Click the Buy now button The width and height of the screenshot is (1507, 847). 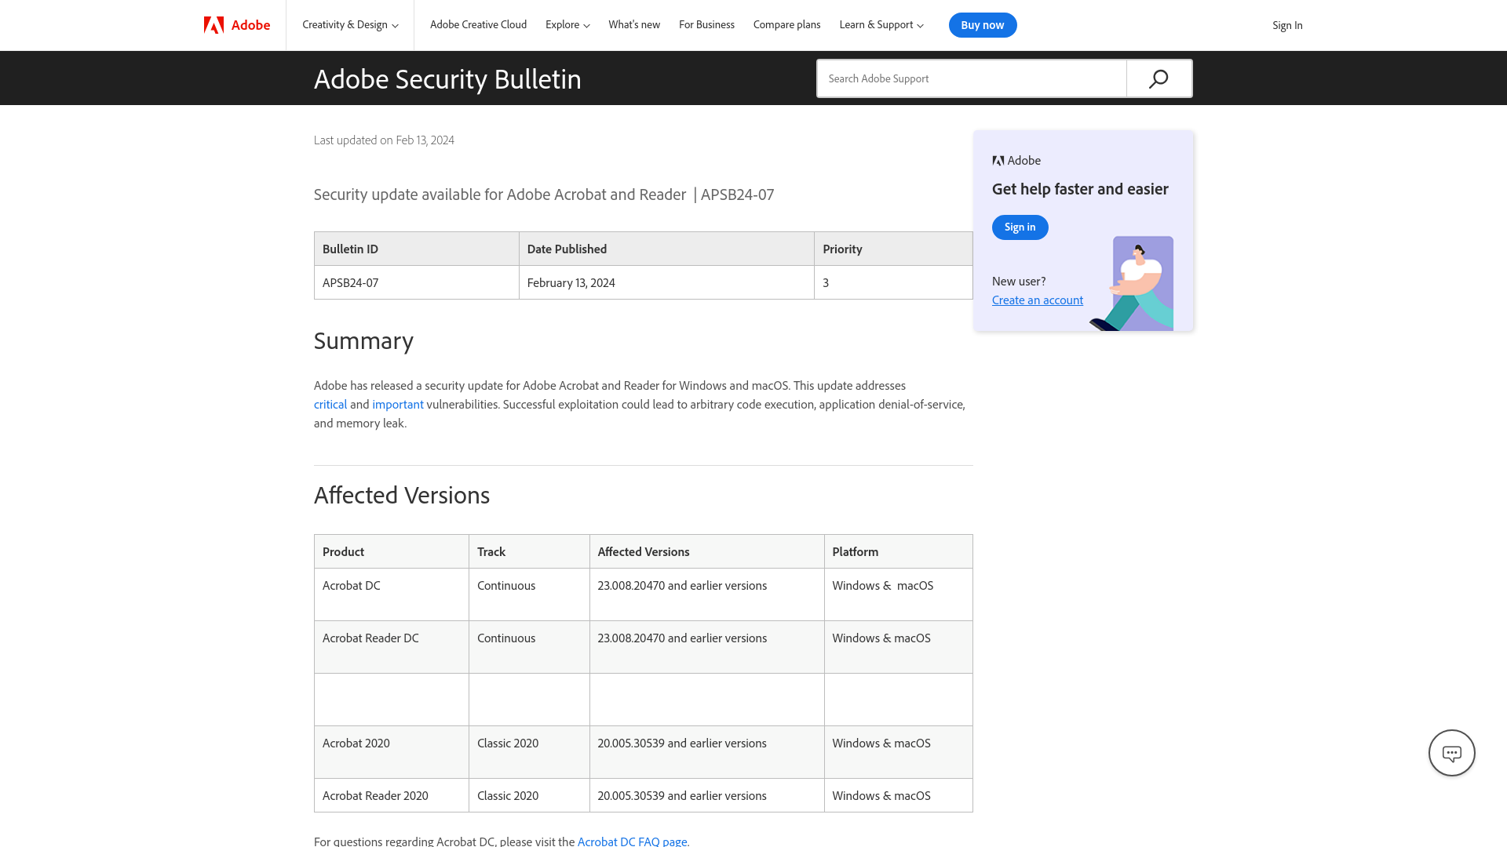tap(982, 25)
